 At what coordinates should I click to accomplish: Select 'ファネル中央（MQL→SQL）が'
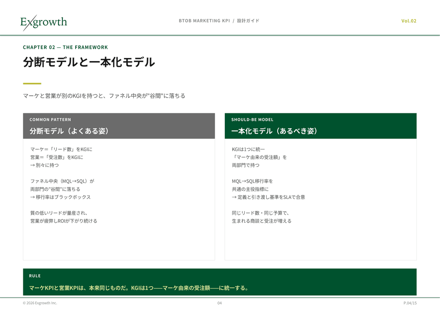tap(62, 181)
